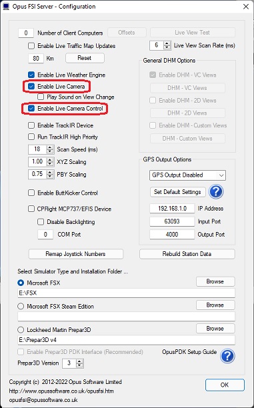Enable Play Sound on View Change
254x408 pixels.
41,97
